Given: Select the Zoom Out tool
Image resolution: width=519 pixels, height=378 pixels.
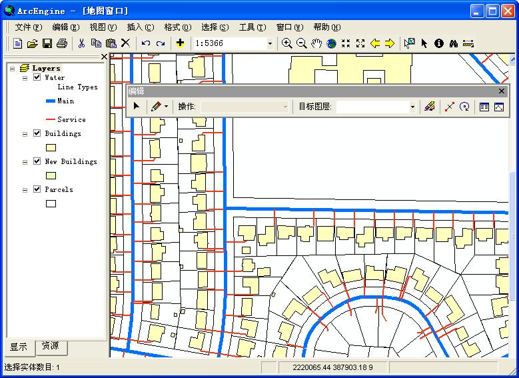Looking at the screenshot, I should tap(301, 43).
